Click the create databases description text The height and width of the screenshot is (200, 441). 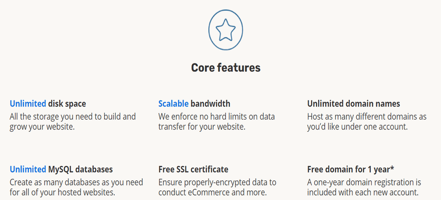[x=76, y=187]
